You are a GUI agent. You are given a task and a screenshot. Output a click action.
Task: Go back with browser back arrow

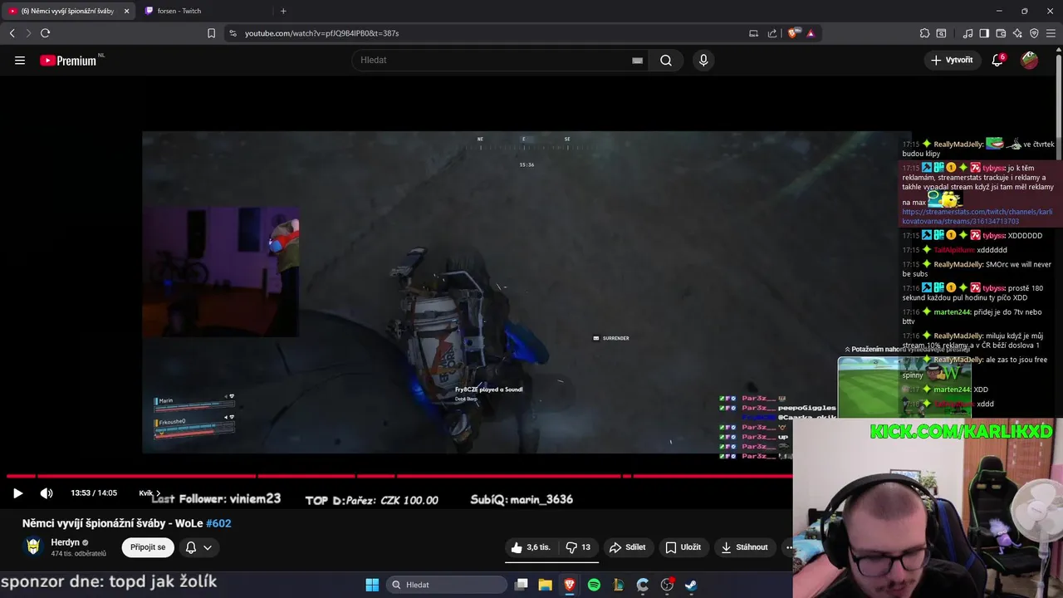(12, 33)
